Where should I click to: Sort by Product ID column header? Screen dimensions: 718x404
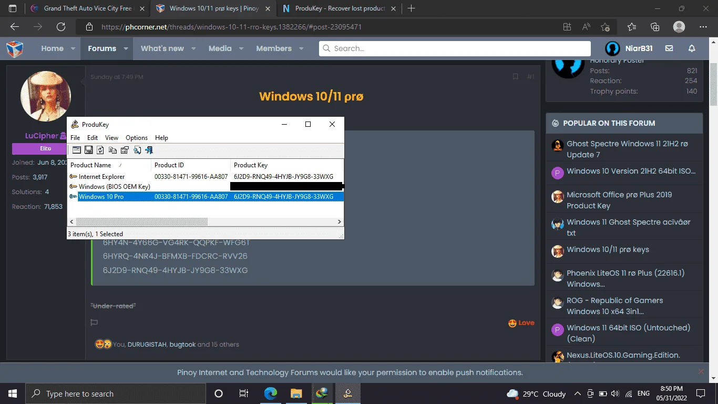(191, 165)
